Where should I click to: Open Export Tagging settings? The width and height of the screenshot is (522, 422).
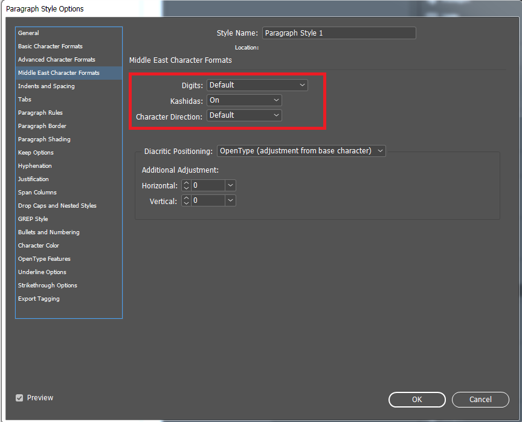(x=69, y=299)
